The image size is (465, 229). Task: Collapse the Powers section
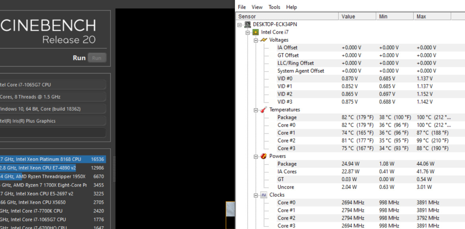pos(256,156)
